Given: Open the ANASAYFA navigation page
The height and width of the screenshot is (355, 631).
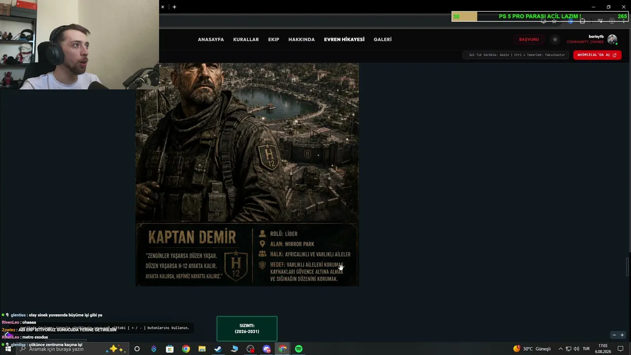Looking at the screenshot, I should (210, 39).
